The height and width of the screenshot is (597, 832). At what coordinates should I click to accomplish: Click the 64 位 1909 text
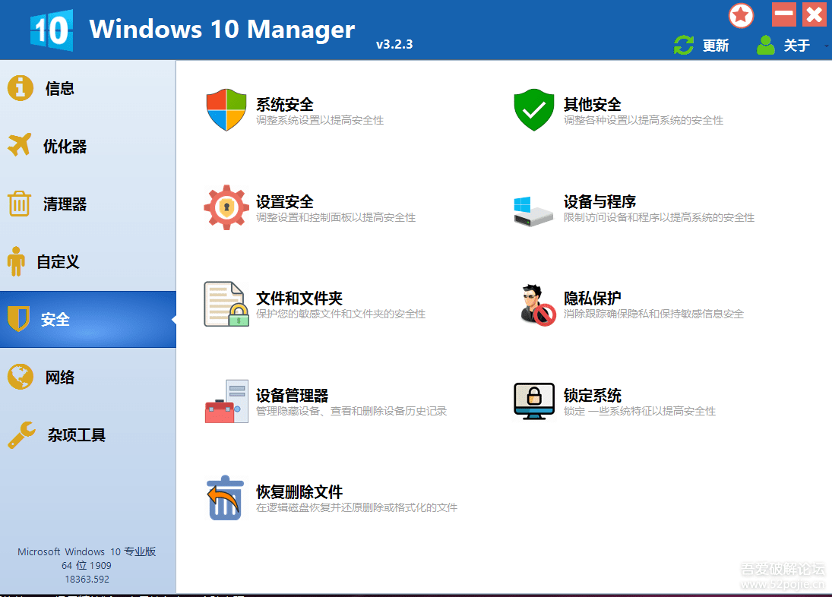87,565
